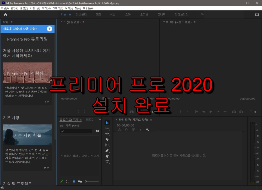
Task: Switch to the 편집 workspace tab
Action: tap(98, 15)
